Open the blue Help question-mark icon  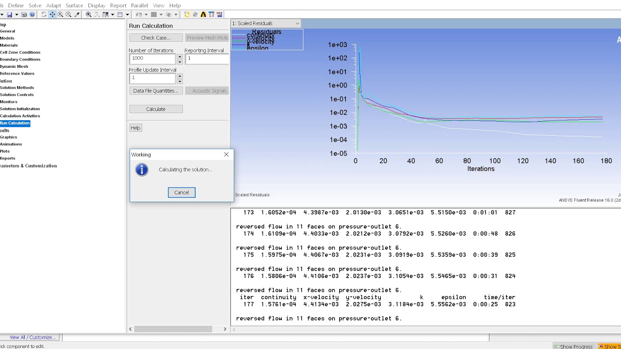[x=32, y=15]
